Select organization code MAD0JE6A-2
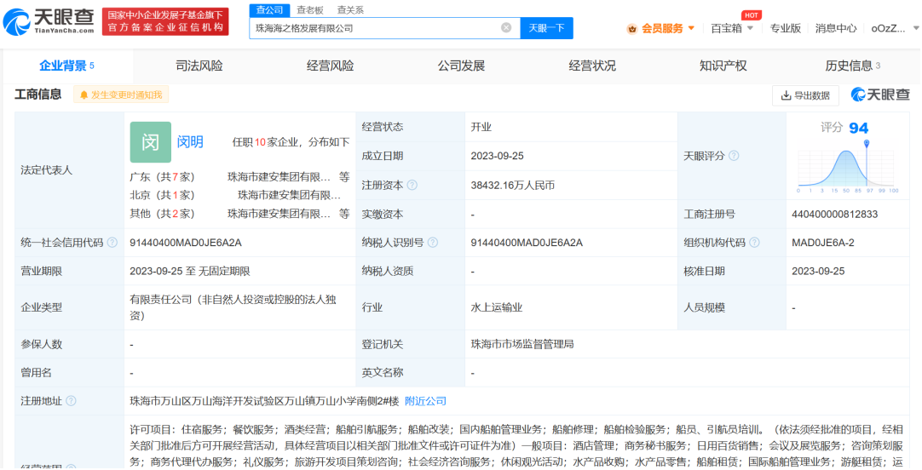922x470 pixels. pos(822,243)
